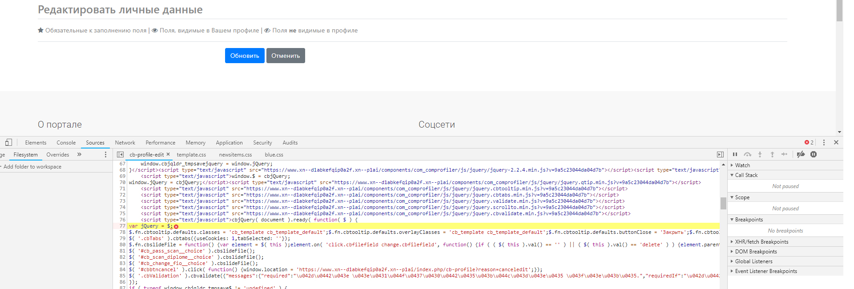Step over next function call
The image size is (854, 289).
coord(747,154)
